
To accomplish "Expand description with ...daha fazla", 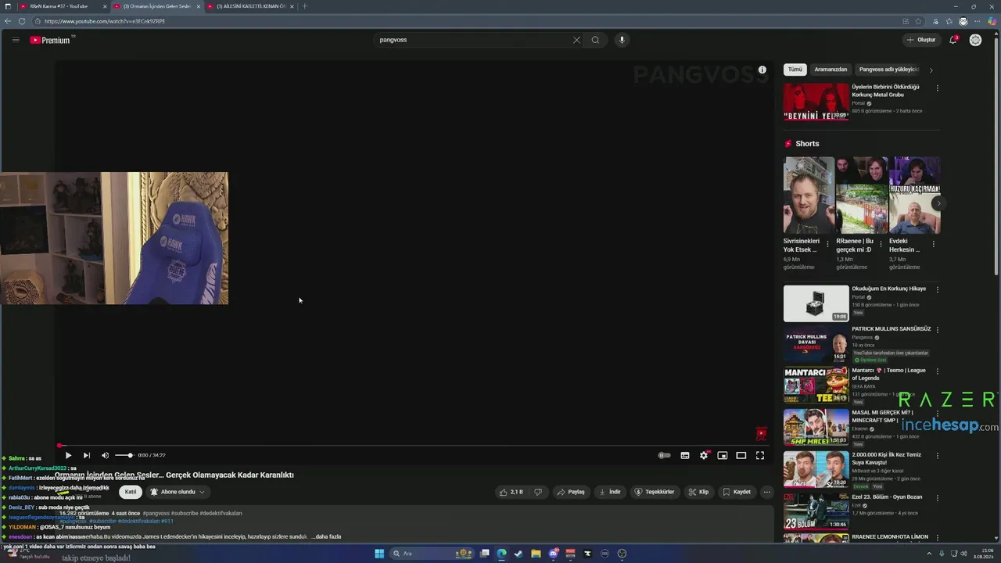I will [x=327, y=536].
